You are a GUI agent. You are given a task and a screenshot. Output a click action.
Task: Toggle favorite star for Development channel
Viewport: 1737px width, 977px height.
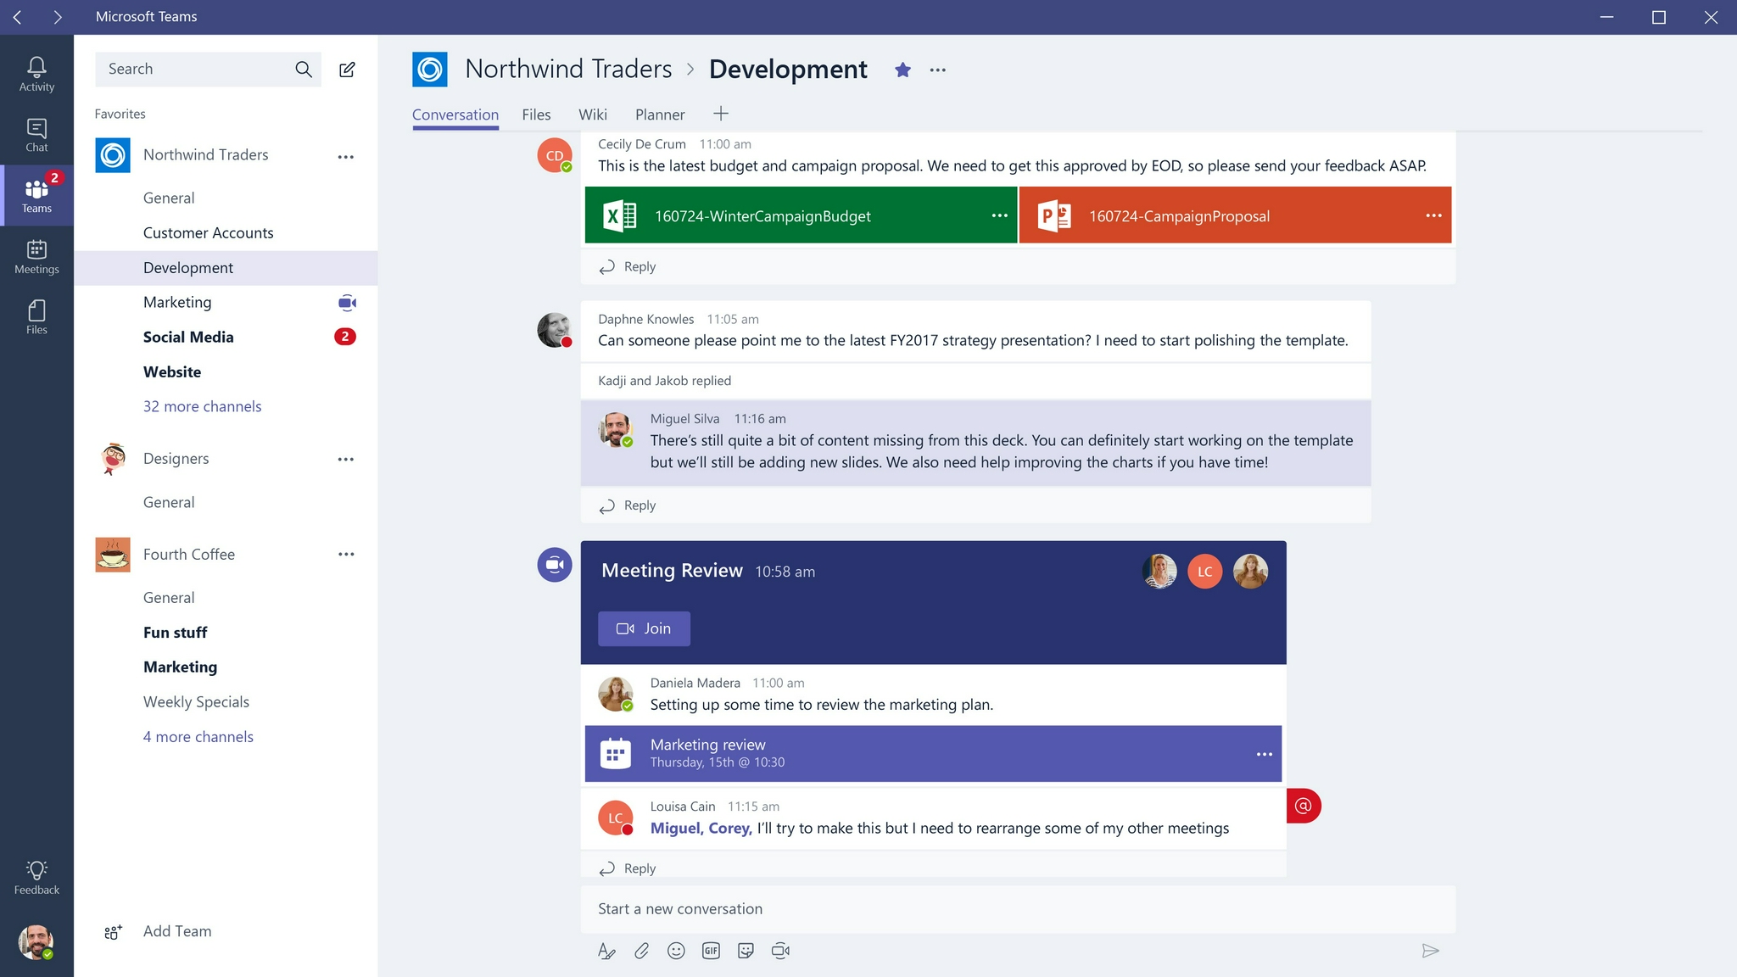[902, 70]
